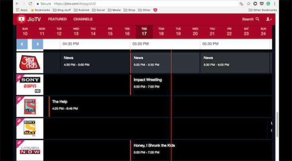Open the Sony Le Plex HD channel logo

30,107
